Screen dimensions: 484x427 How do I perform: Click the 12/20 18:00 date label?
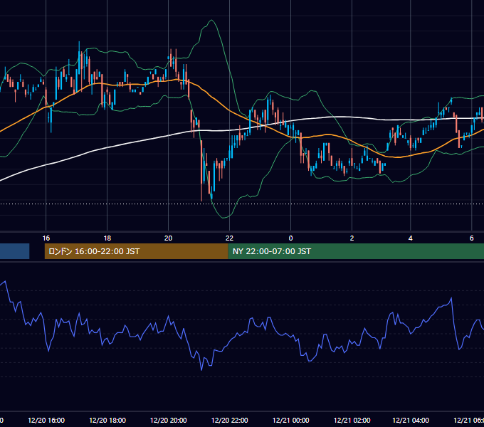[x=107, y=420]
